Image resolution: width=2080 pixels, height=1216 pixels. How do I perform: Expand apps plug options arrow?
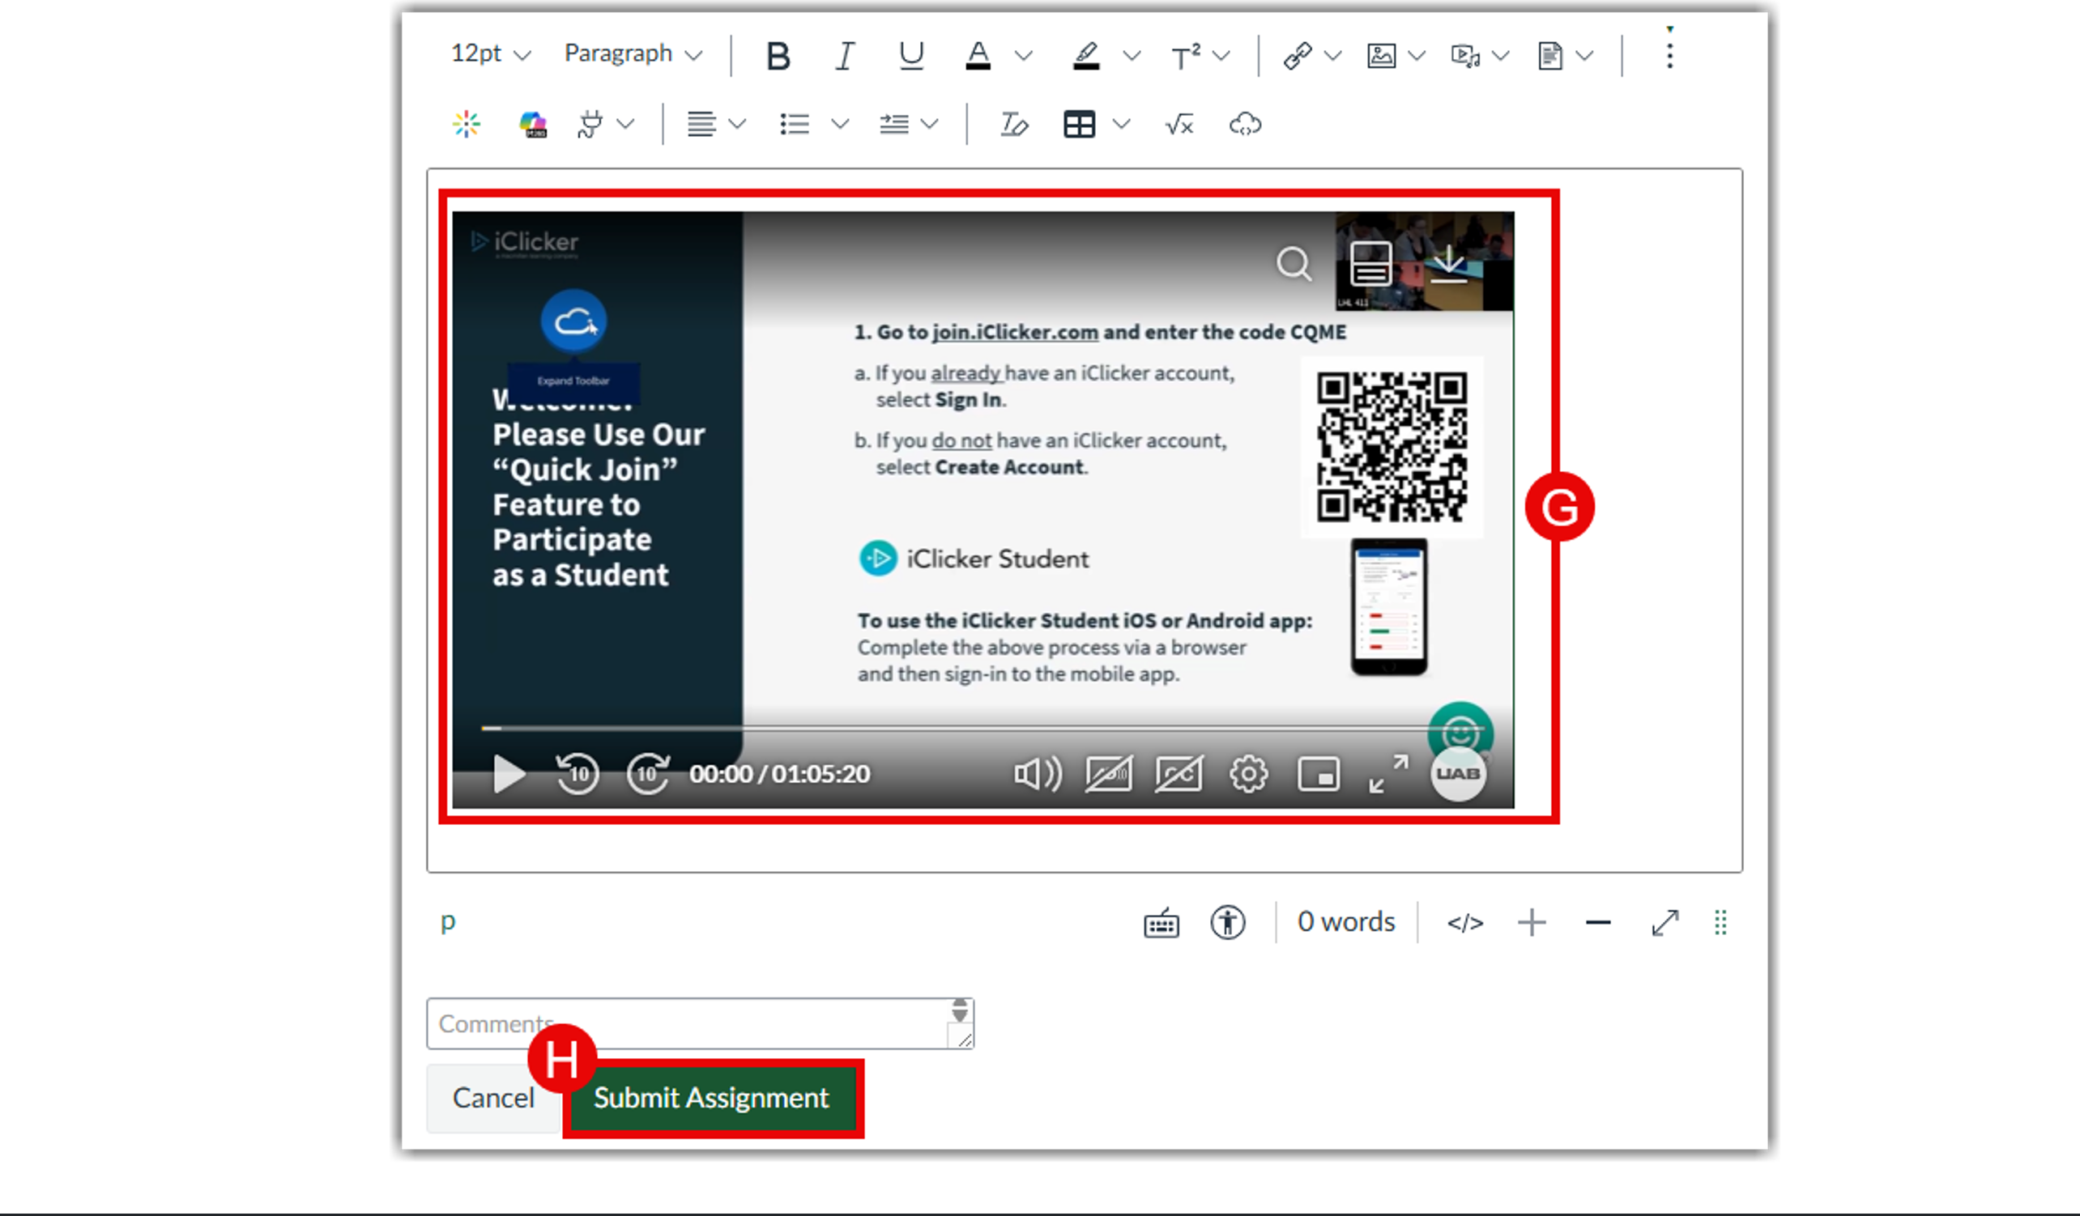pyautogui.click(x=626, y=125)
